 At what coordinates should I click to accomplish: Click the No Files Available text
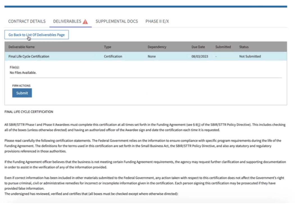coord(23,73)
